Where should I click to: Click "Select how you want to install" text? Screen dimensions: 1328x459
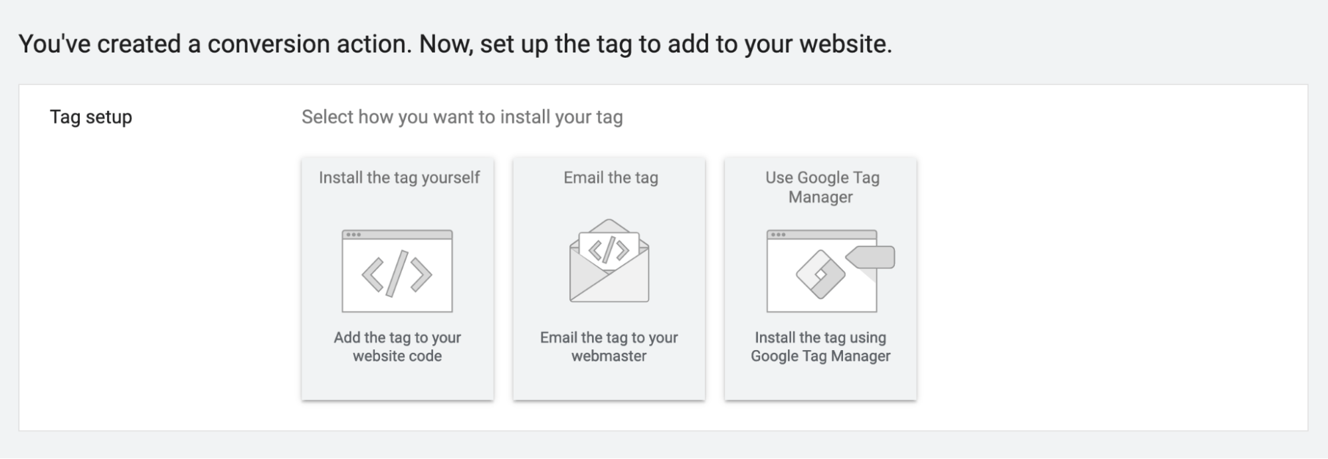tap(462, 117)
